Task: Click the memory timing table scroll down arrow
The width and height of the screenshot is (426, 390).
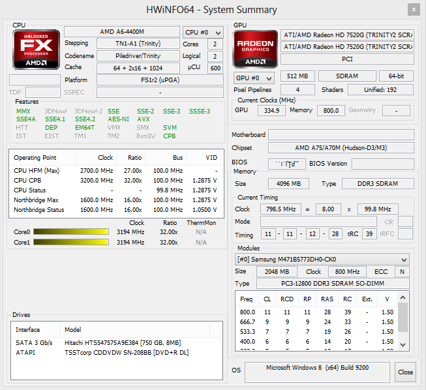Action: [403, 345]
